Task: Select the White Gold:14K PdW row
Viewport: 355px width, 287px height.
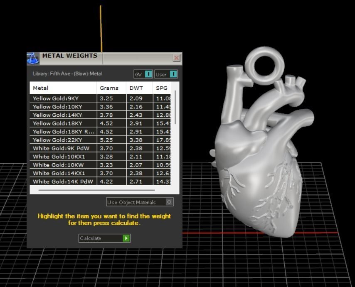Action: coord(100,182)
